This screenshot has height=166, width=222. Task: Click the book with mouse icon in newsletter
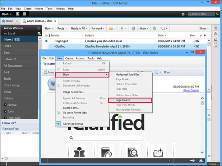click(x=107, y=152)
